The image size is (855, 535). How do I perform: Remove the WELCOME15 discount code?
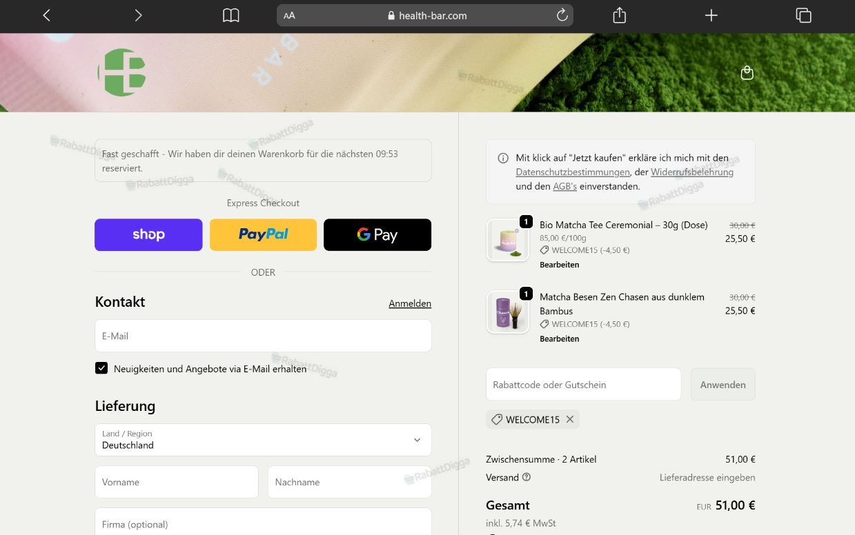click(x=570, y=419)
